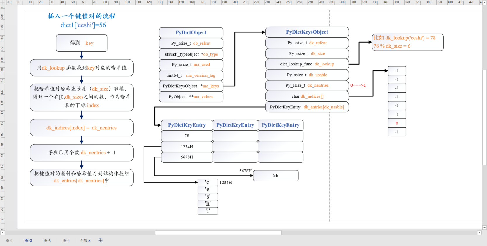Select the char dk_indices[] field
Image resolution: width=487 pixels, height=246 pixels.
(x=307, y=96)
